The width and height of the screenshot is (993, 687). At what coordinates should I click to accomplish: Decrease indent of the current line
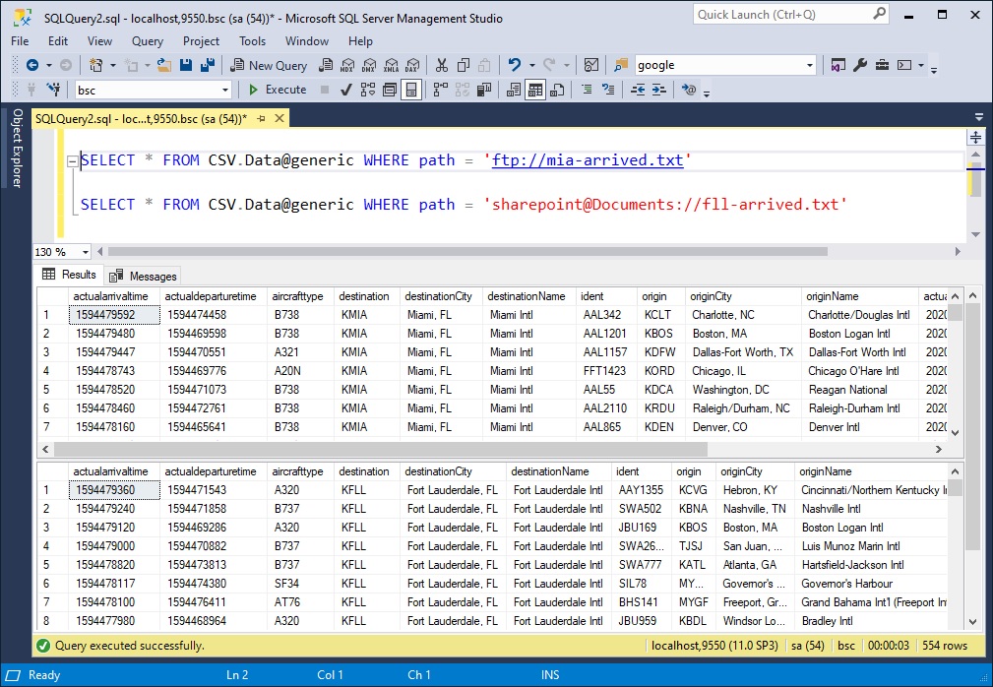pyautogui.click(x=639, y=90)
